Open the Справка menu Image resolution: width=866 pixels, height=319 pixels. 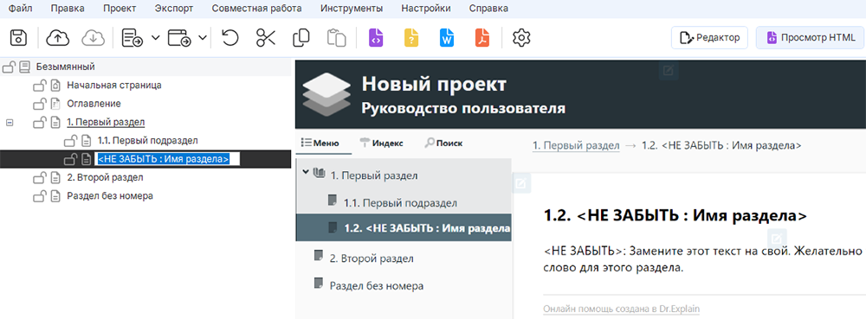488,9
